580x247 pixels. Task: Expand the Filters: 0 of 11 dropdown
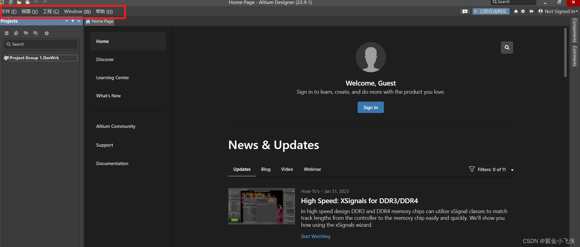coord(512,170)
